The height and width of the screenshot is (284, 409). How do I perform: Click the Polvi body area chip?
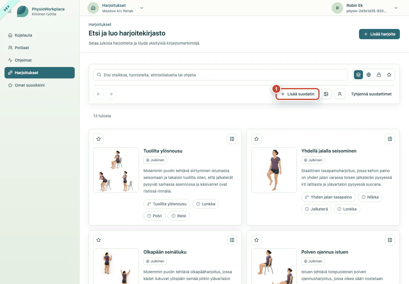click(x=155, y=216)
